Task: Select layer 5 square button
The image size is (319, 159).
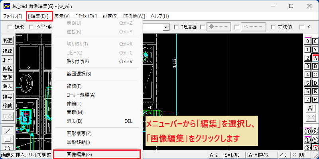Action: tap(307, 83)
